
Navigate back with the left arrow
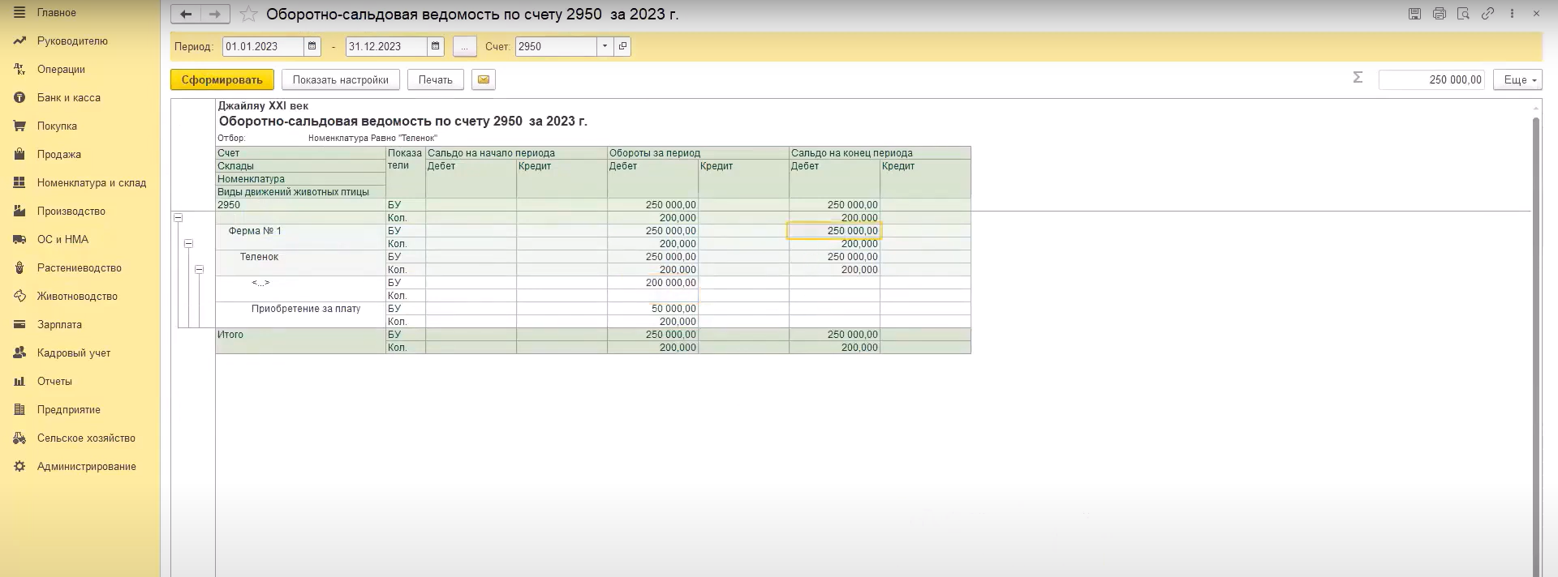point(186,14)
